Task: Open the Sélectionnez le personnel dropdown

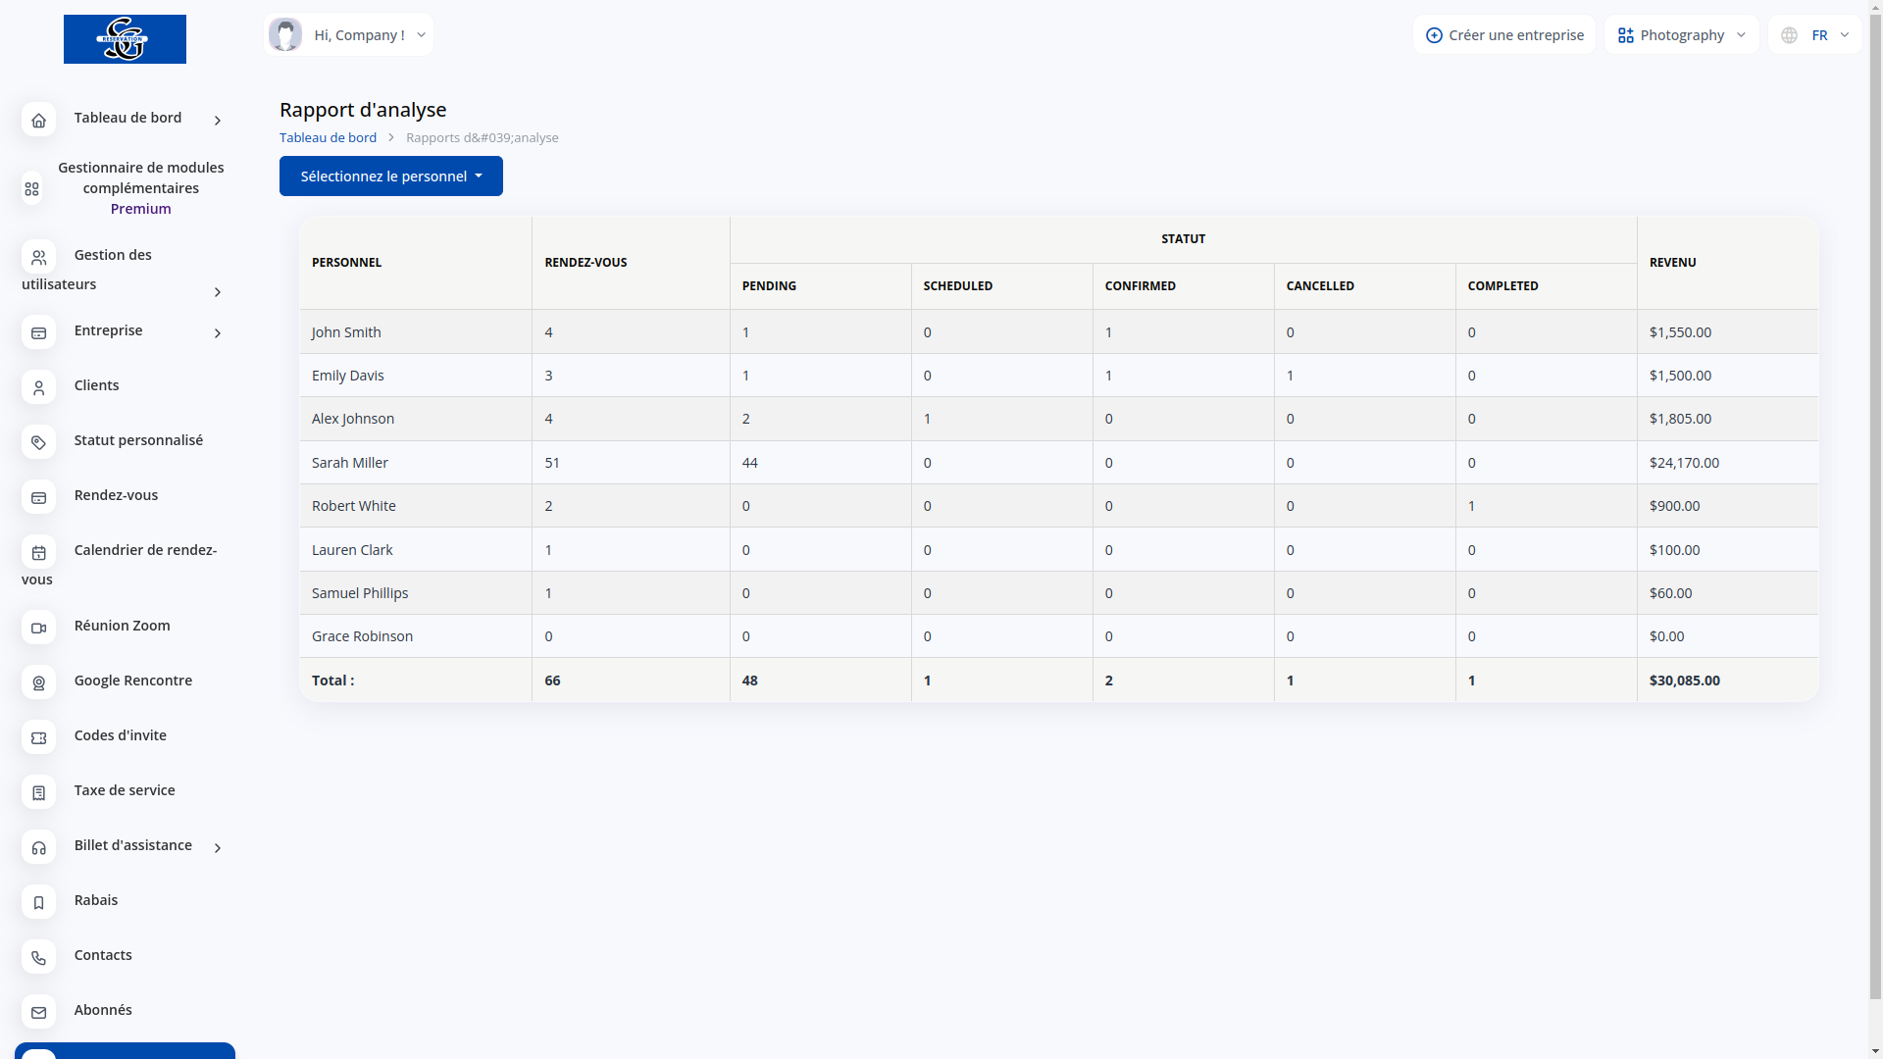Action: 390,176
